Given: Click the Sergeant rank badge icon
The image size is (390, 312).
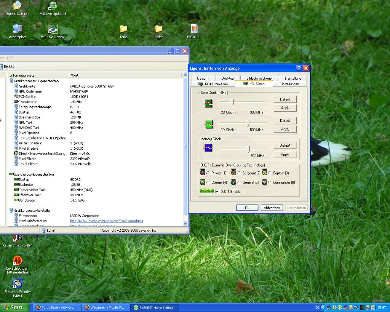Looking at the screenshot, I should click(233, 172).
